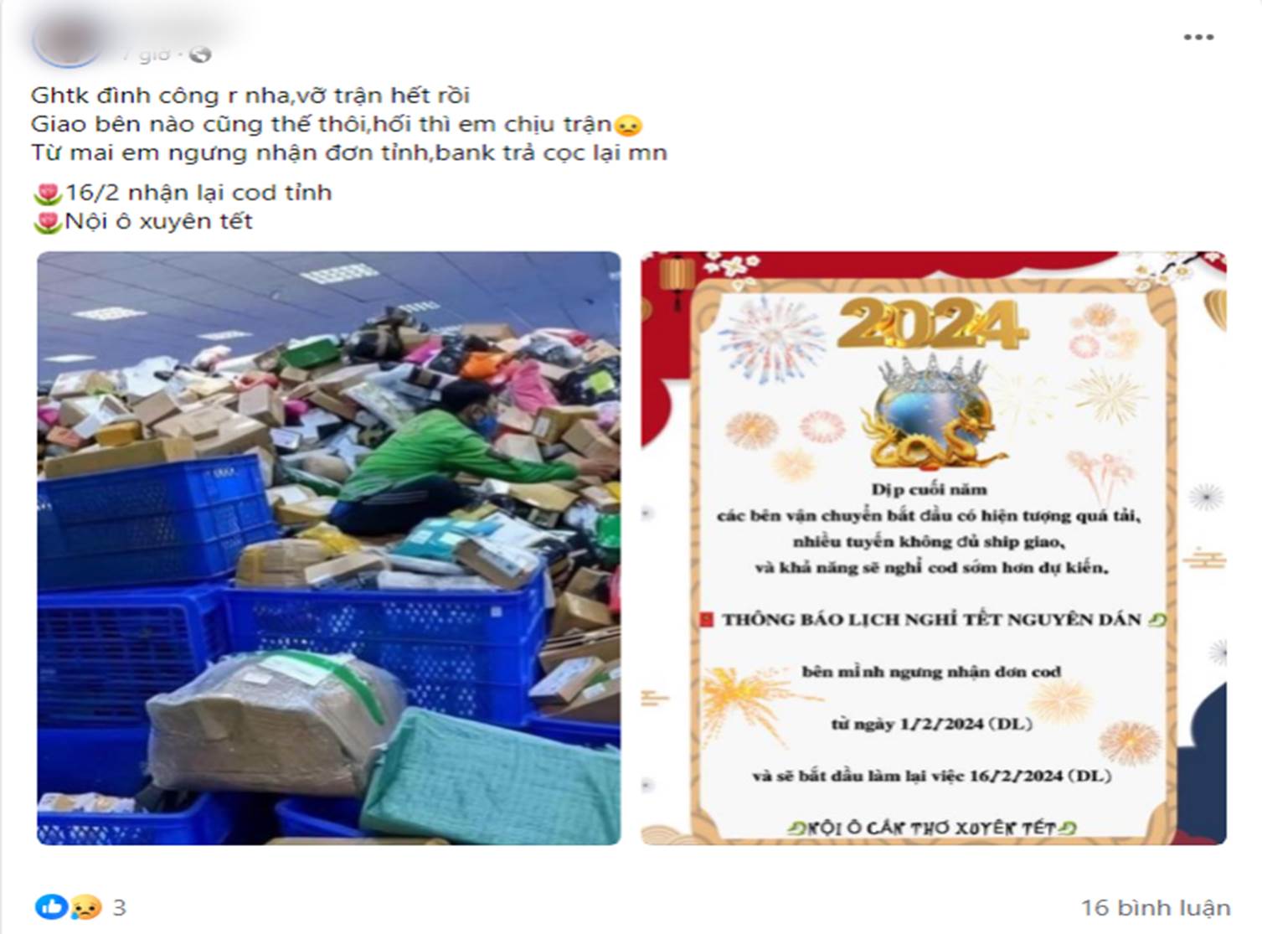Click the sad emoji after 'em chịu trận'

[627, 126]
